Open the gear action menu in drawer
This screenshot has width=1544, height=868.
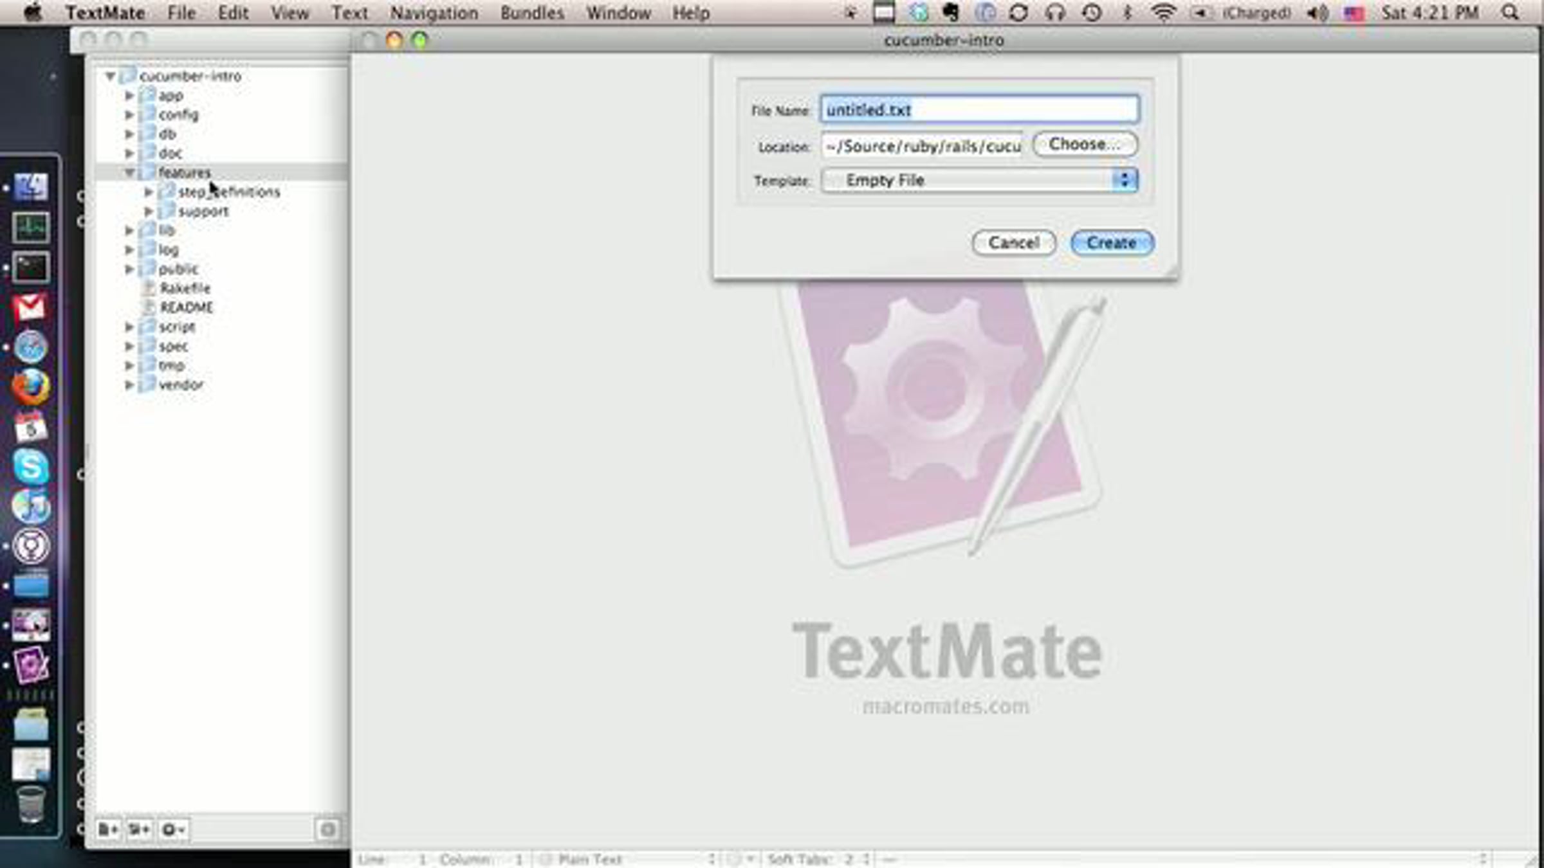click(x=173, y=829)
